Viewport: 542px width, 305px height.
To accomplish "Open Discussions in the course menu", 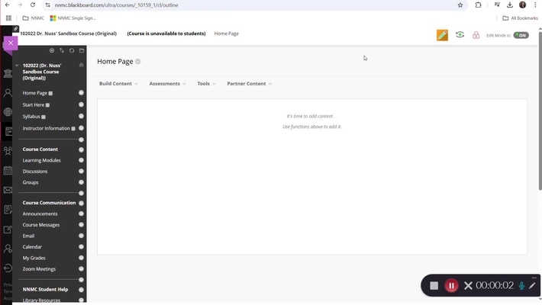I will [x=35, y=172].
